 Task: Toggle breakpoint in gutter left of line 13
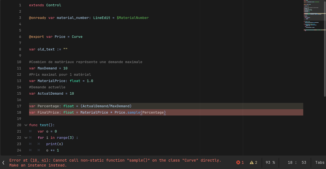point(5,81)
